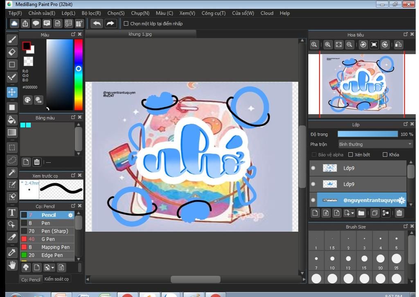Select the Brush tool in left toolbar

12,40
